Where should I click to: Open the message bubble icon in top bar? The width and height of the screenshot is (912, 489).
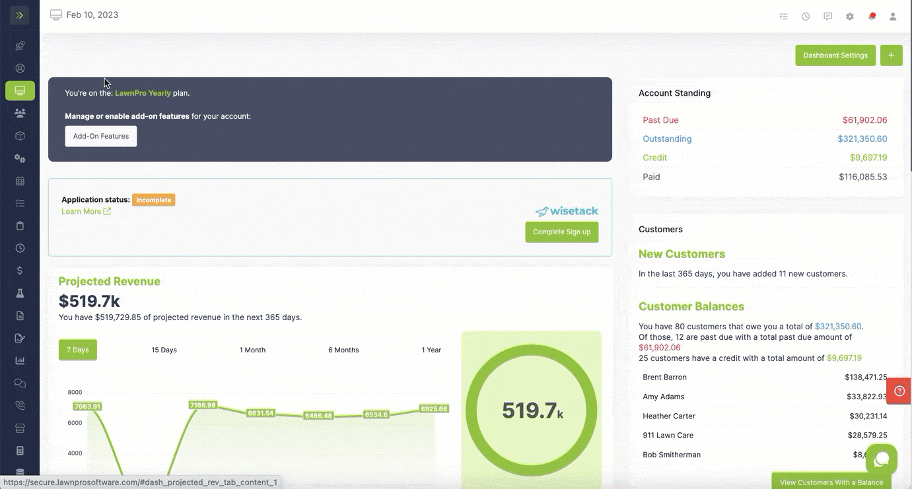pos(827,16)
